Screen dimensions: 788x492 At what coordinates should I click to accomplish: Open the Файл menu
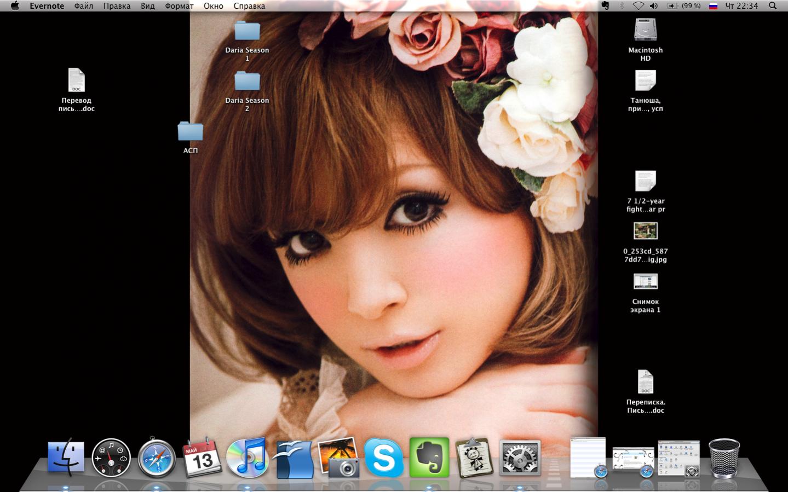84,6
